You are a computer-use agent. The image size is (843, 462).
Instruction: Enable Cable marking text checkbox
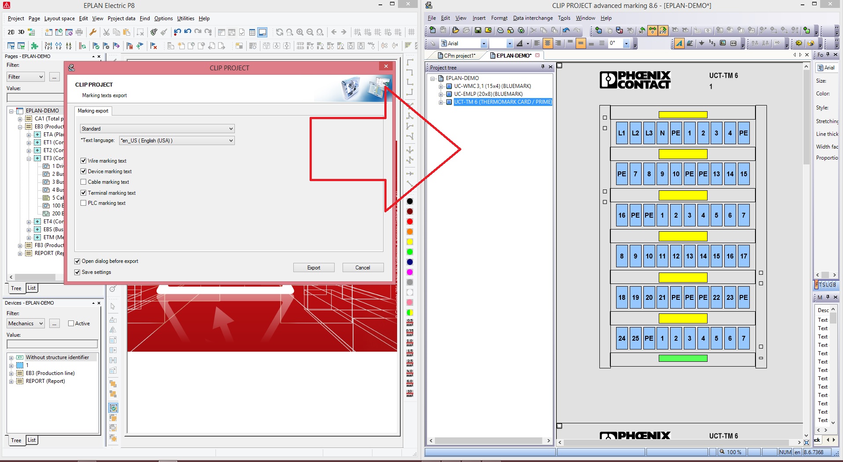(x=83, y=182)
